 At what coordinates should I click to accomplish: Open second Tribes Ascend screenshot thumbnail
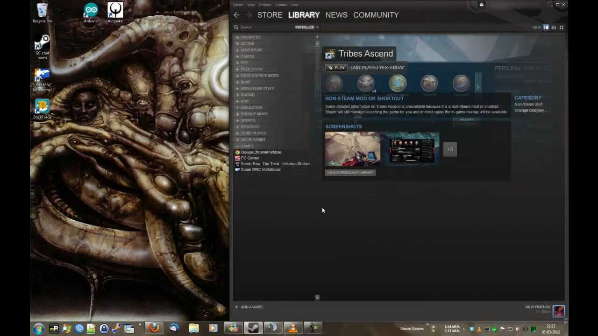pyautogui.click(x=412, y=149)
